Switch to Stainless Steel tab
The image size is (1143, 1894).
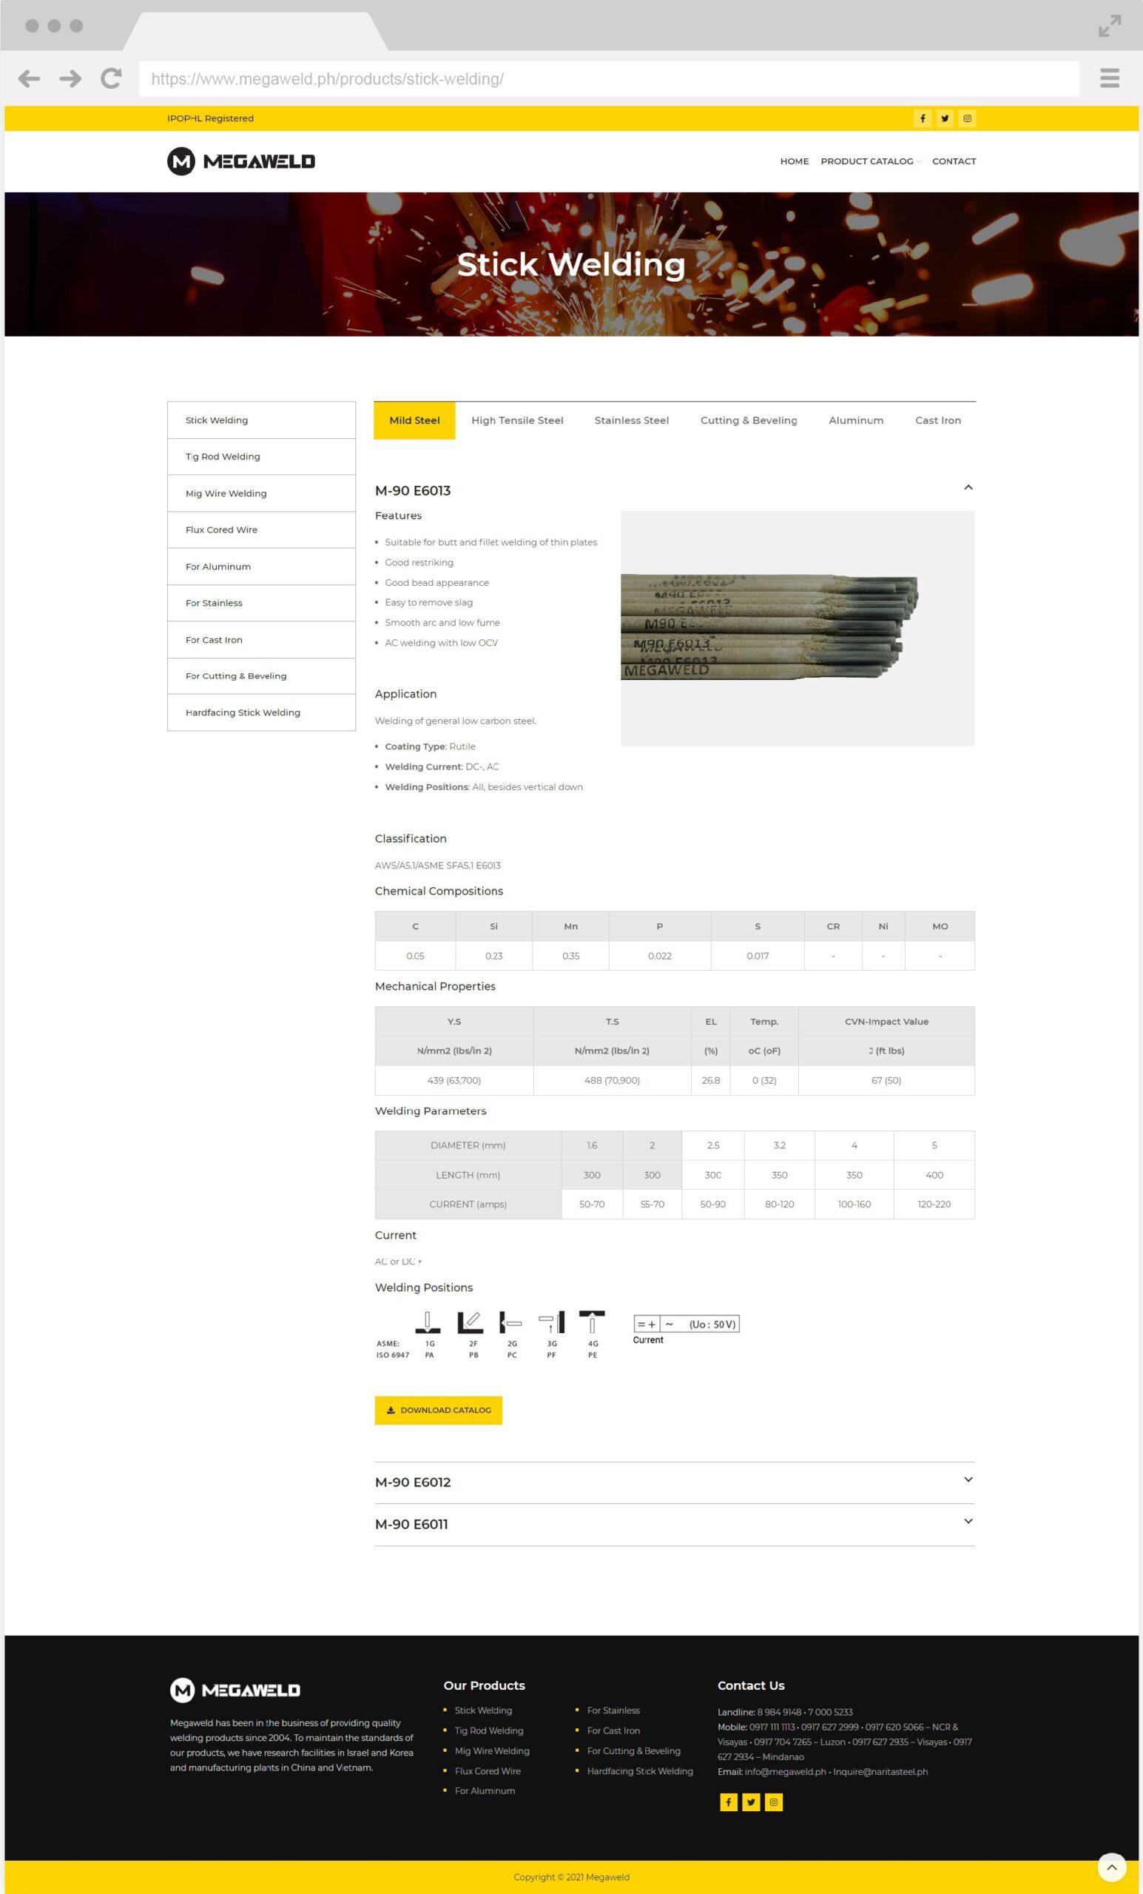point(632,420)
